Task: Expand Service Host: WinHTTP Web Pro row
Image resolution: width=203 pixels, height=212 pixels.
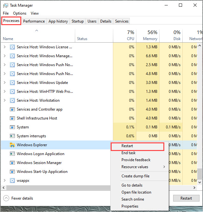Action: click(5, 92)
